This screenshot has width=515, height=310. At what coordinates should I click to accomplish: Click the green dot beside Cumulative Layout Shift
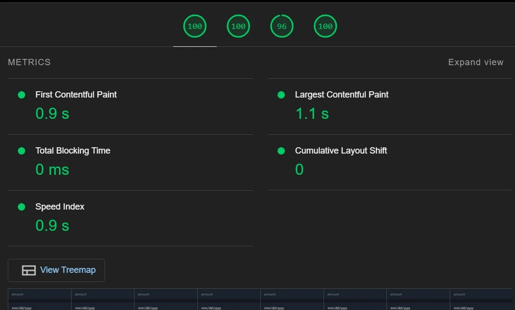coord(281,151)
